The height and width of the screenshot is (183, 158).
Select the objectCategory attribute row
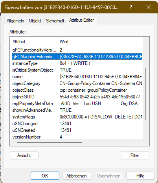77,83
